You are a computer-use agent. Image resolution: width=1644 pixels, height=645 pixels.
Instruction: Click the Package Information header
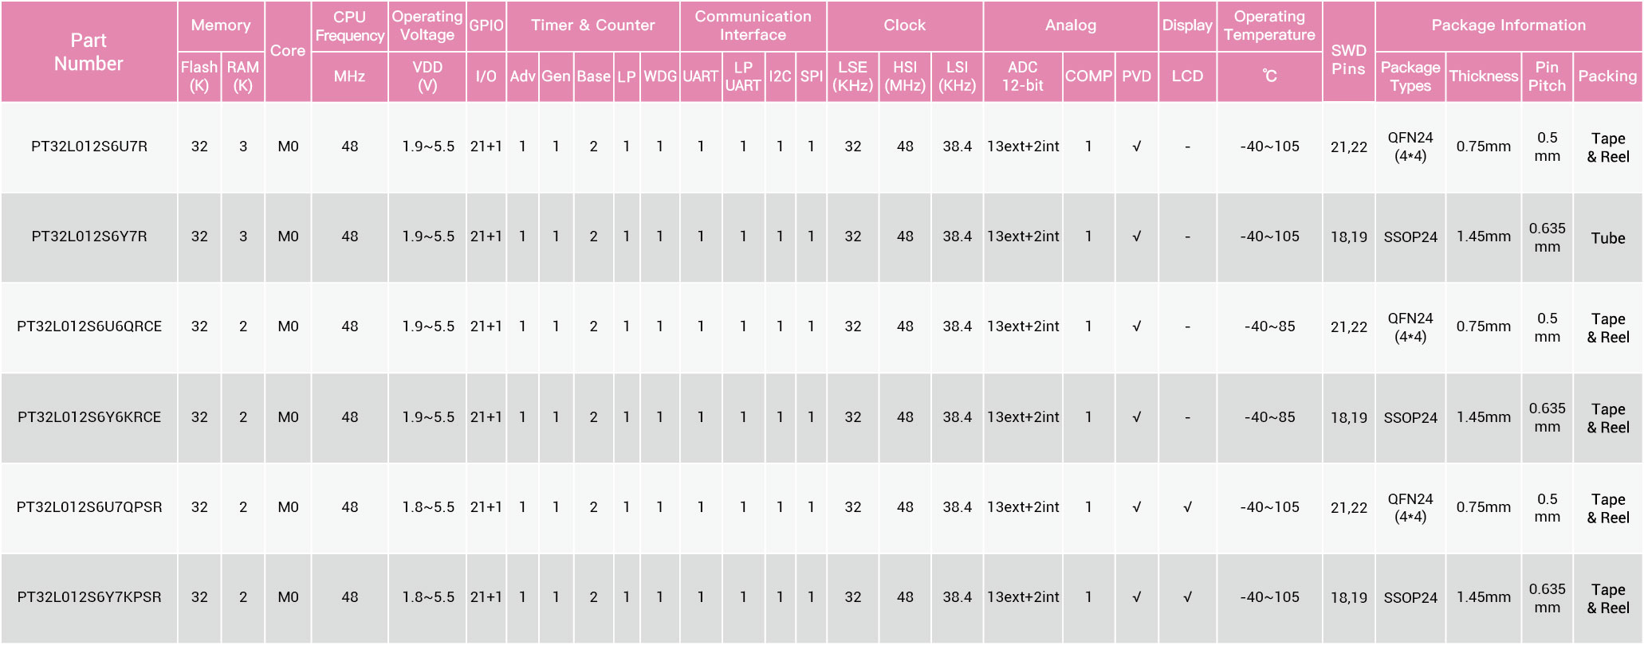[1508, 25]
